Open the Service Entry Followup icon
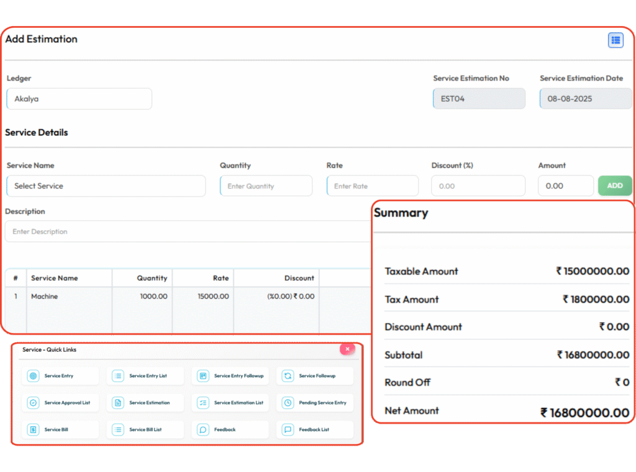The width and height of the screenshot is (636, 472). pos(202,376)
